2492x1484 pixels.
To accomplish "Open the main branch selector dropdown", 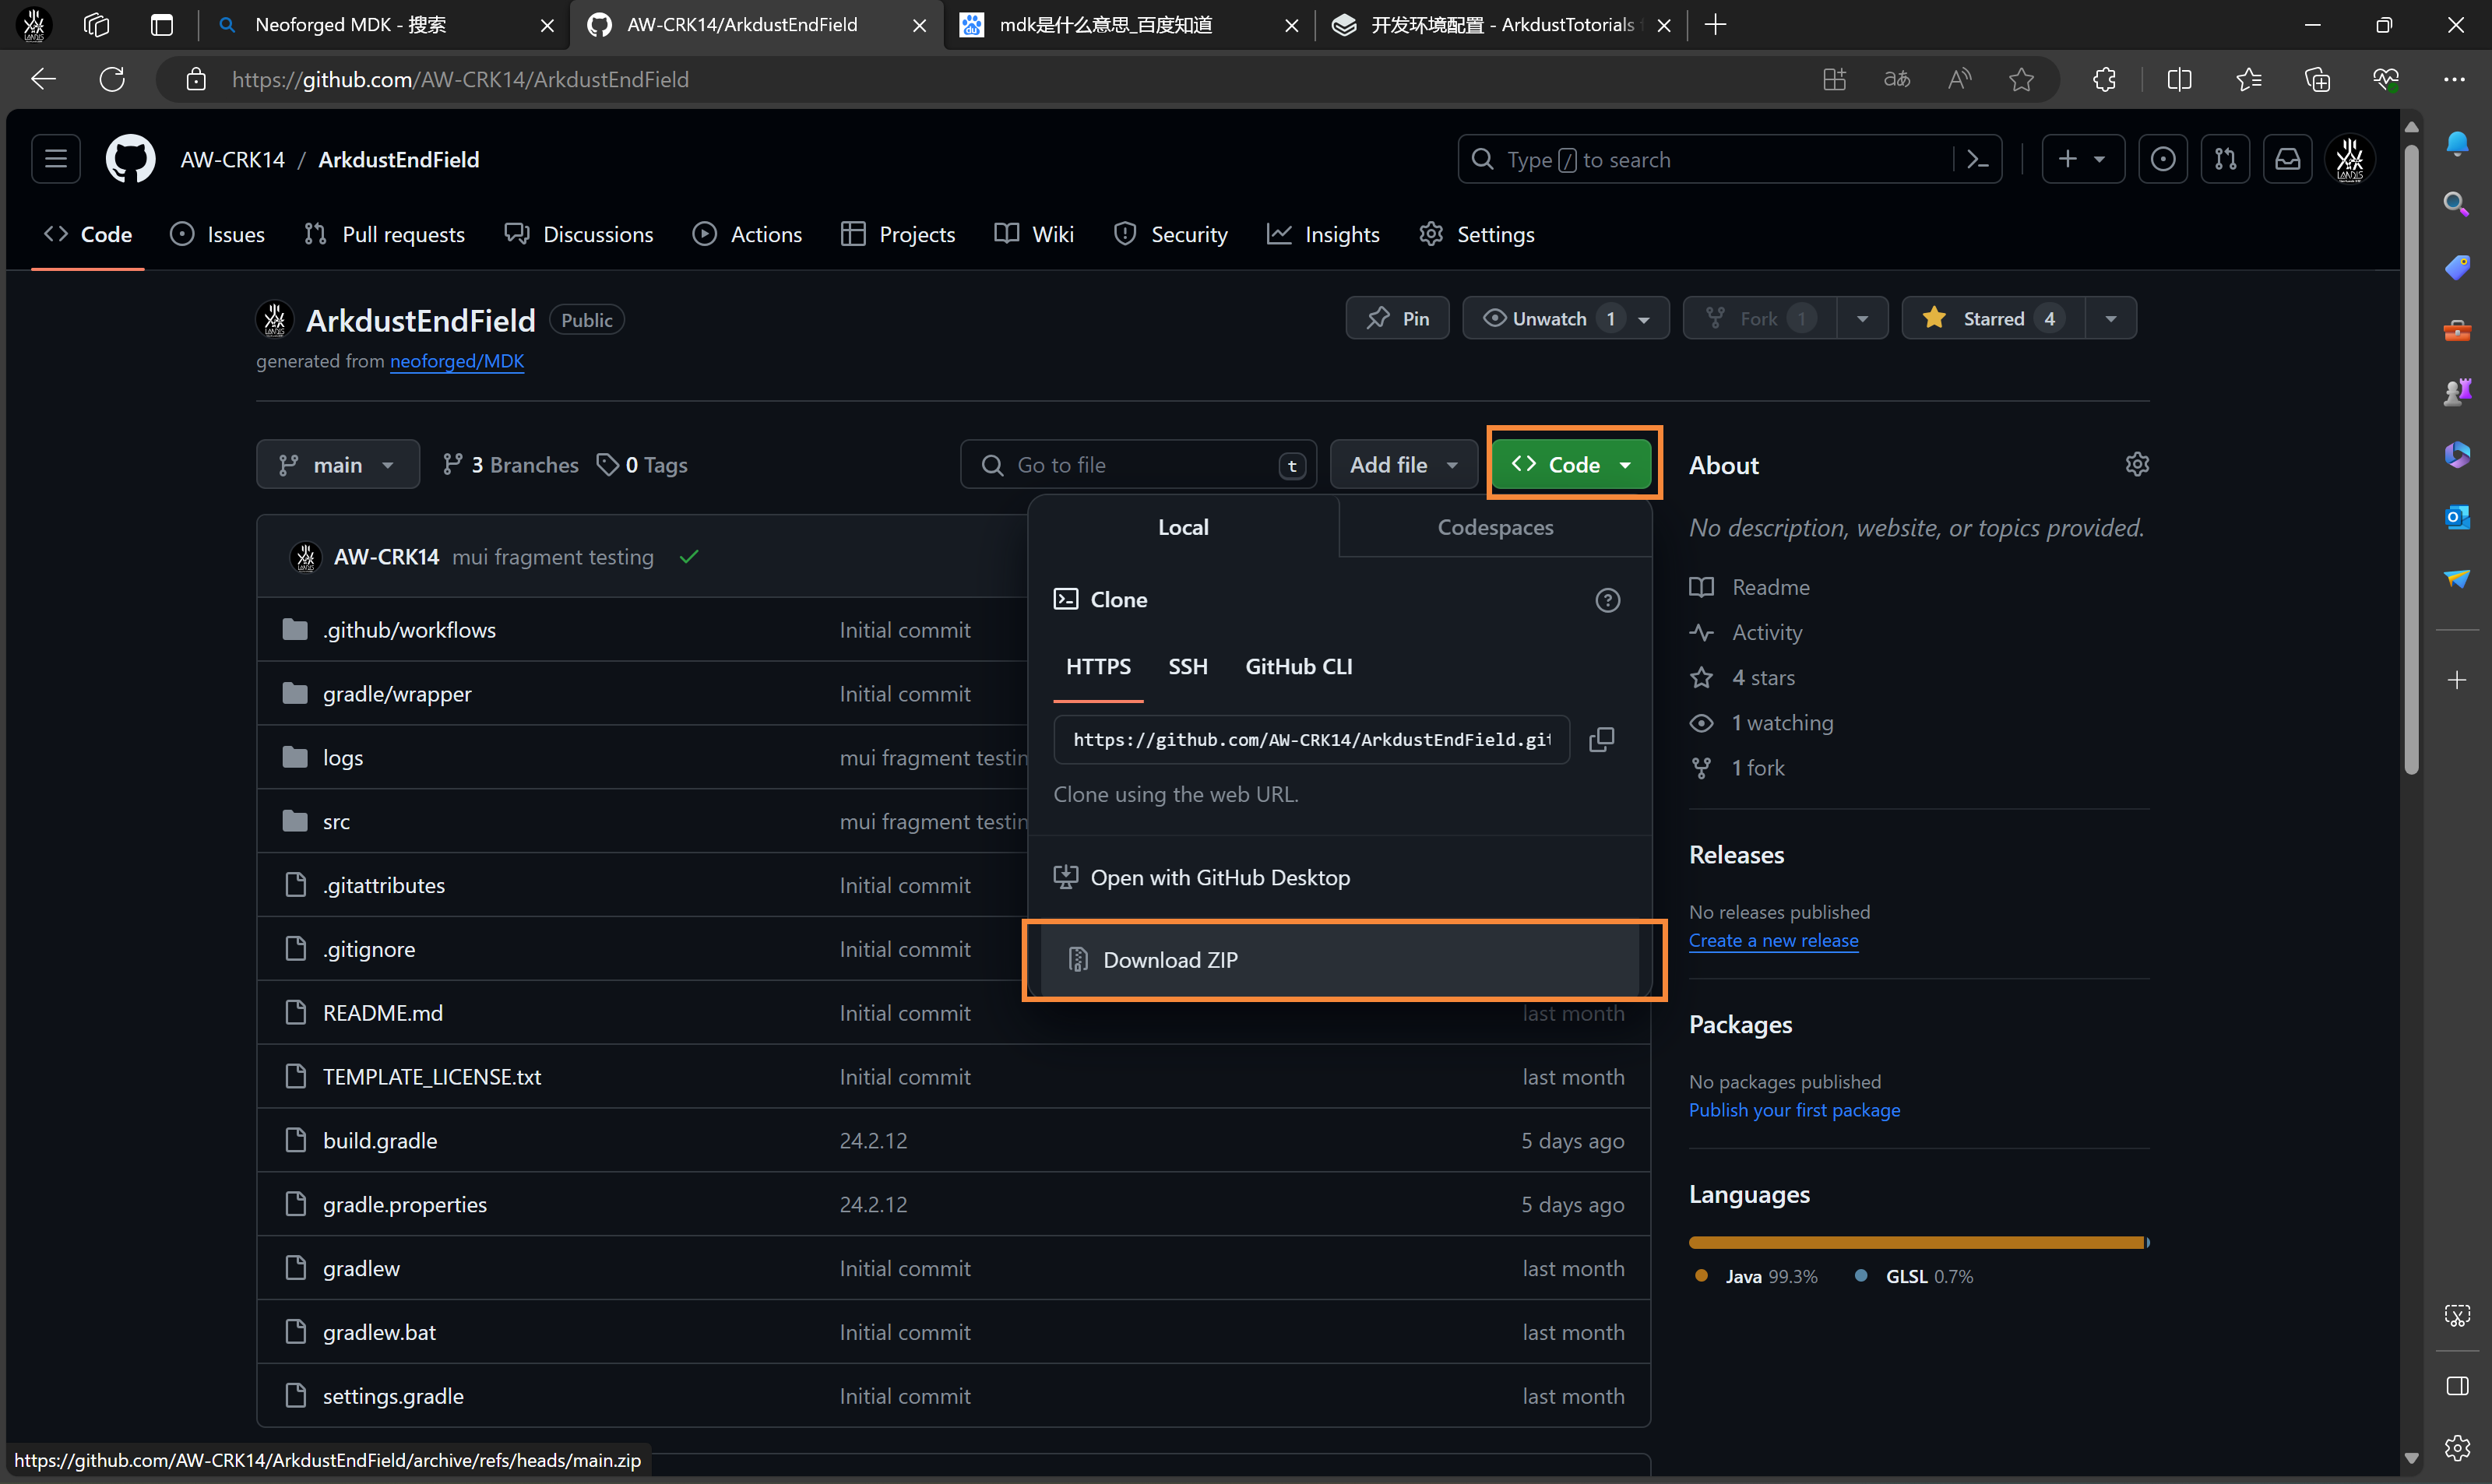I will 338,465.
